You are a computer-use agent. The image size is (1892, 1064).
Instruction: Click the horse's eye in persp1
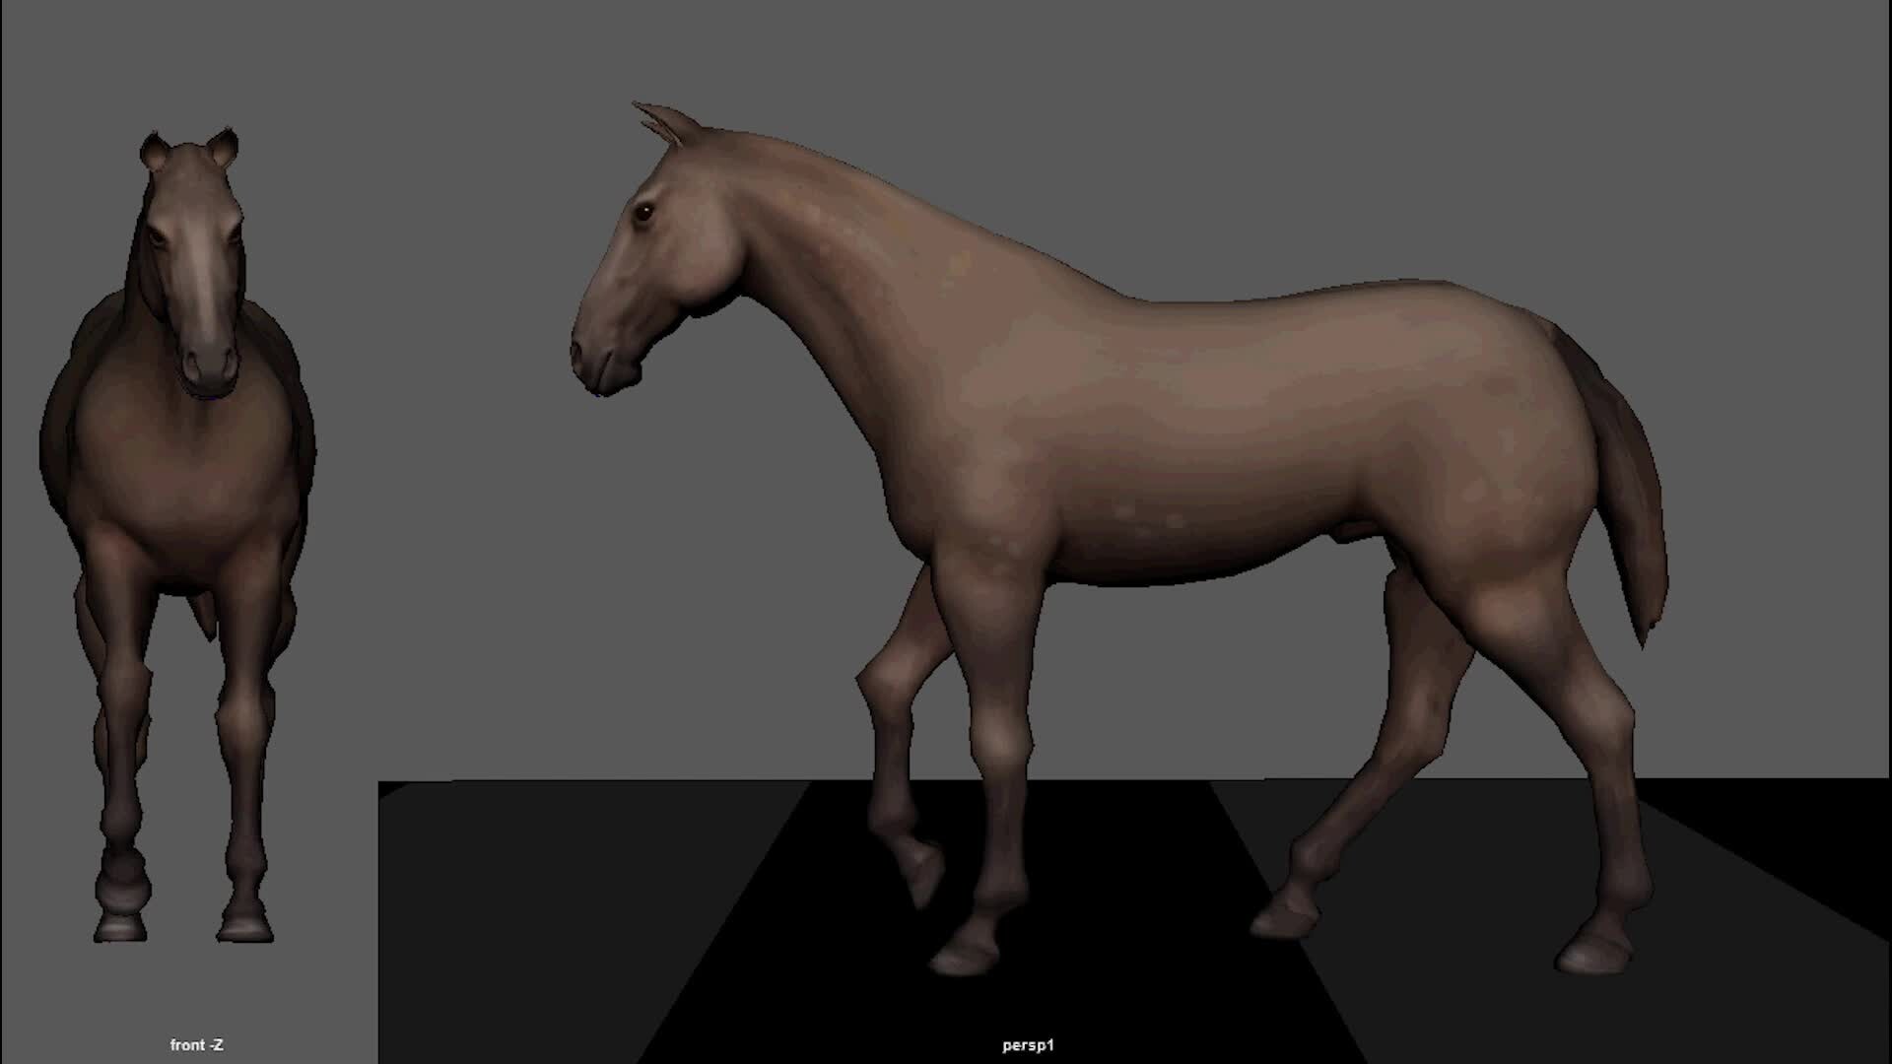[645, 212]
